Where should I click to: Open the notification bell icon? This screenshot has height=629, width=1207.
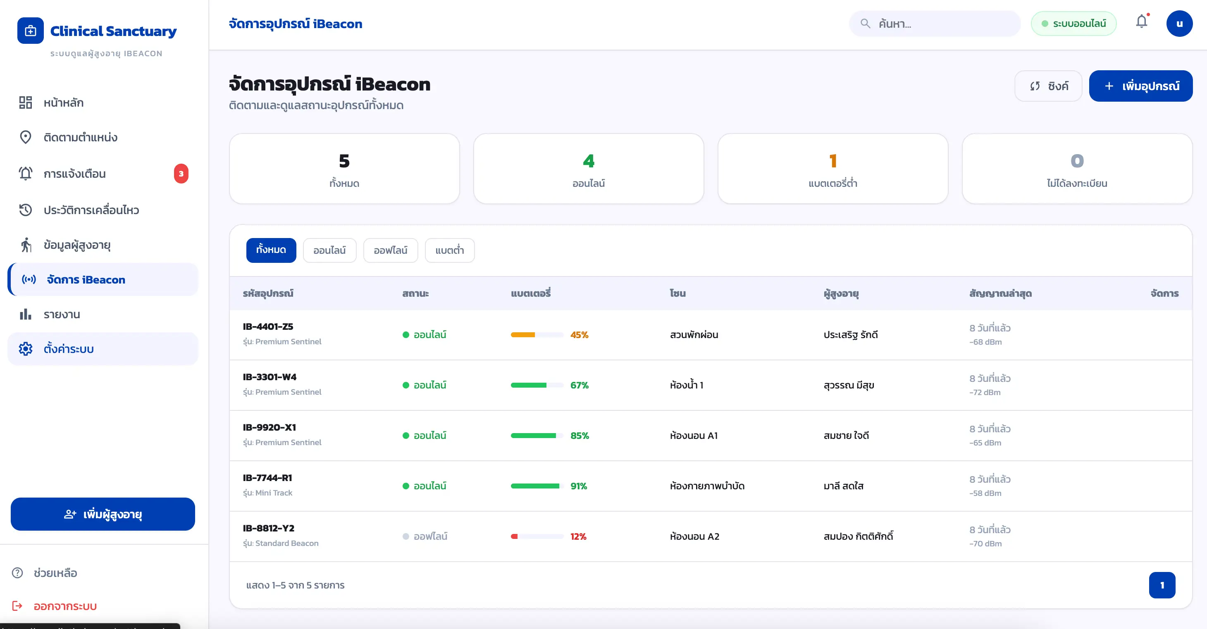1141,21
